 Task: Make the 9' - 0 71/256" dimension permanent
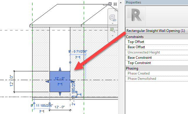(78, 57)
